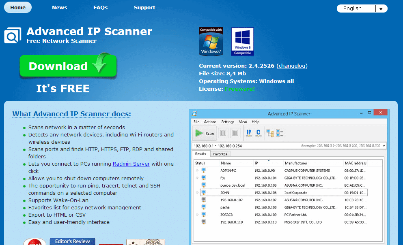This screenshot has height=245, width=403.
Task: Click the C subnet toolbar icon
Action: pos(258,133)
